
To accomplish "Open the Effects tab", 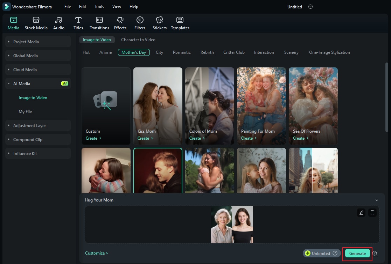I will pos(120,23).
